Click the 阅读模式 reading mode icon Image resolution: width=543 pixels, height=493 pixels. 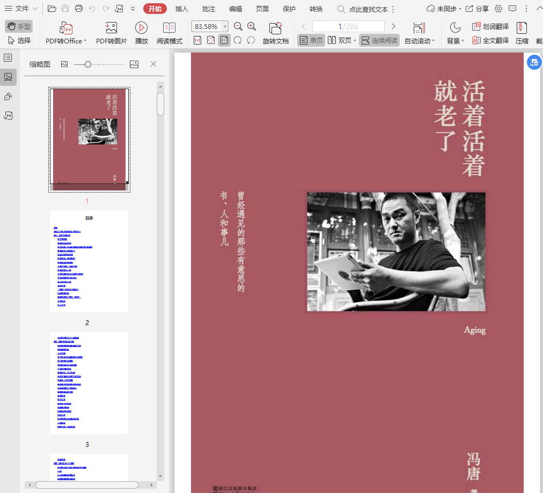point(169,28)
